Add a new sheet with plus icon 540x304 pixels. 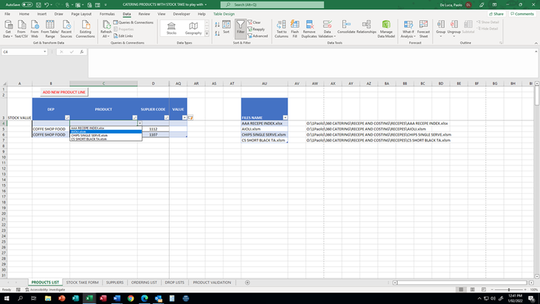247,283
